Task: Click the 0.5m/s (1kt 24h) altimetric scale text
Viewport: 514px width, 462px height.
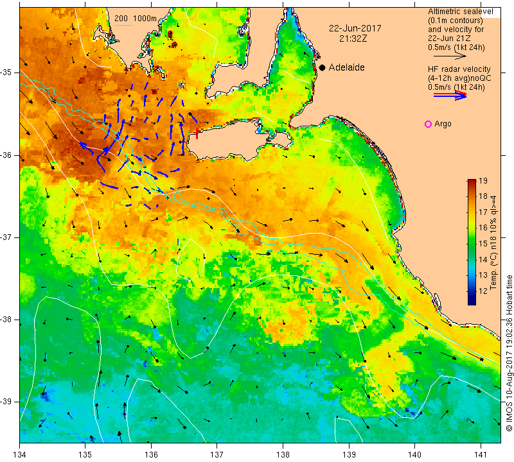Action: 456,47
